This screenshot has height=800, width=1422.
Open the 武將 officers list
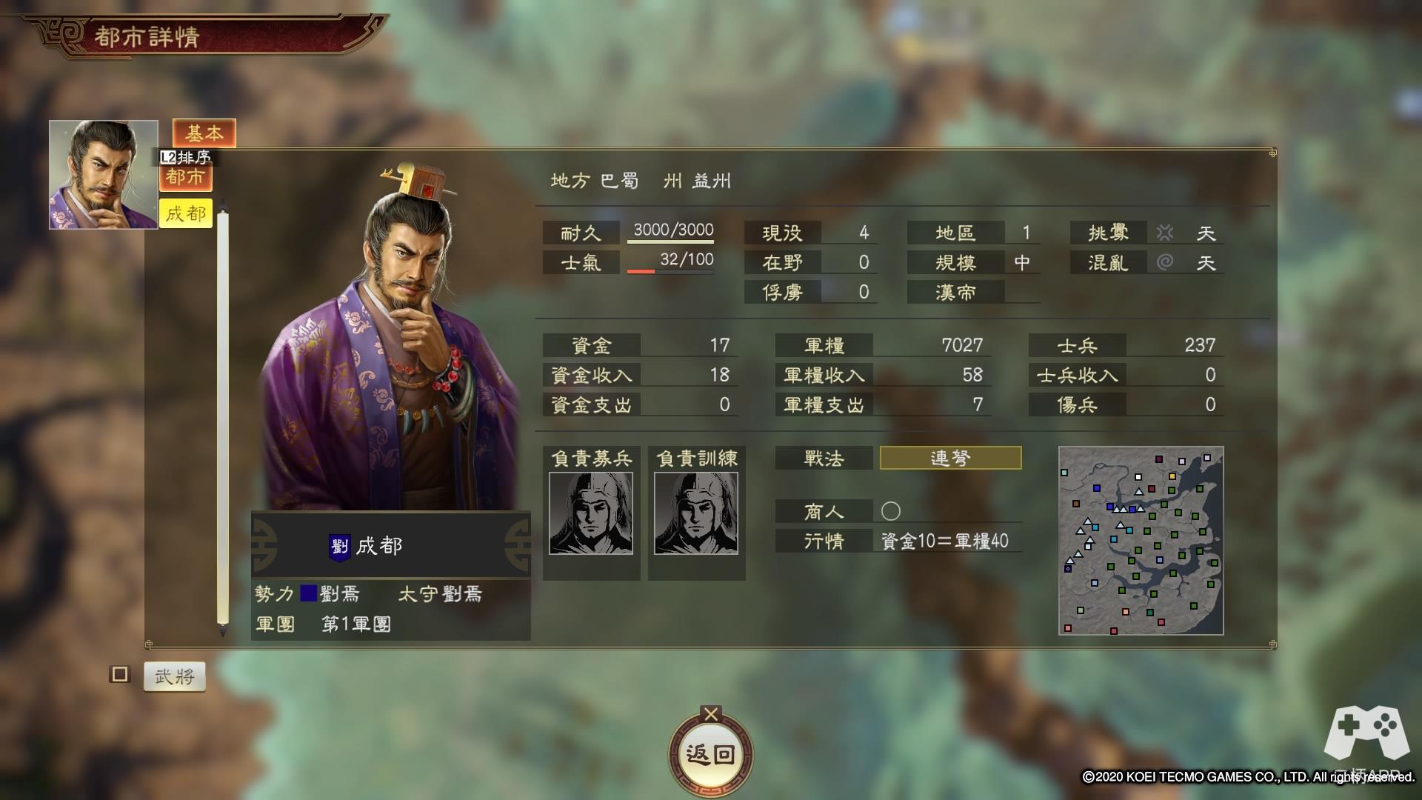pyautogui.click(x=174, y=676)
